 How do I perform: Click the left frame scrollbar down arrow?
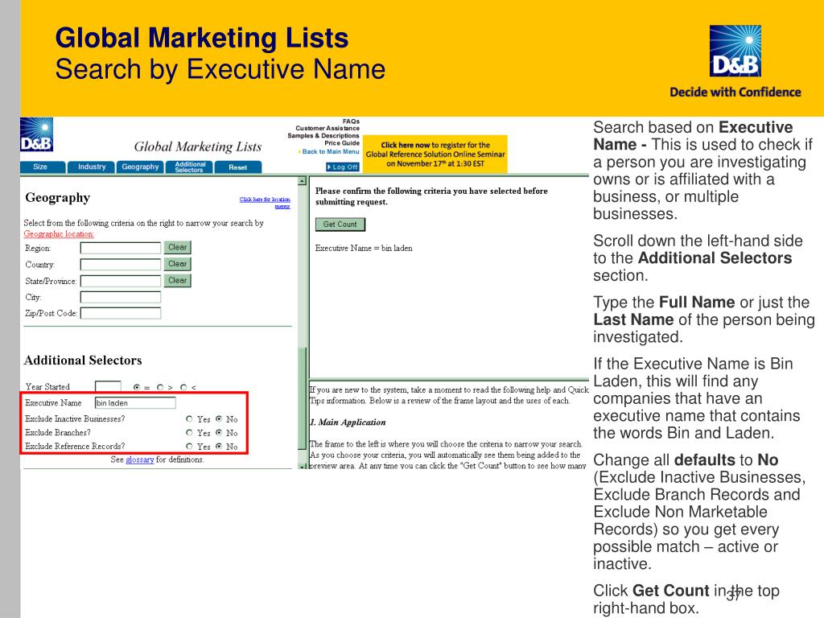303,466
